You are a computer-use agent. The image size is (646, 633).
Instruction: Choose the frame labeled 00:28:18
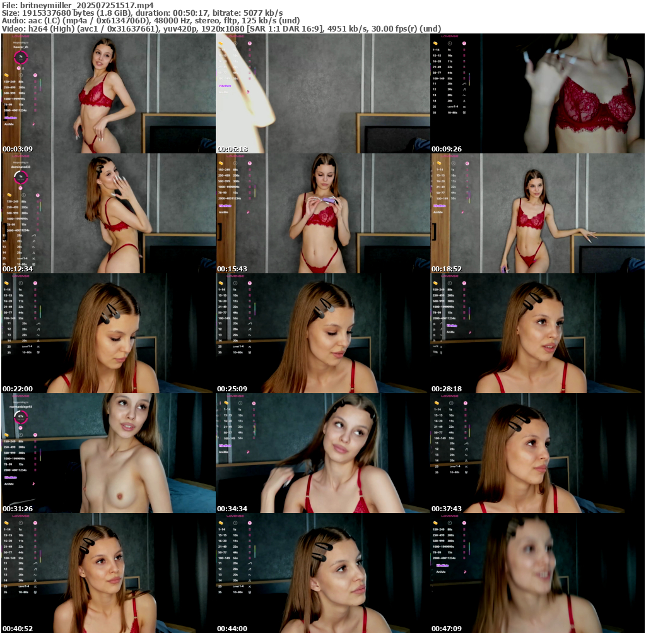537,333
